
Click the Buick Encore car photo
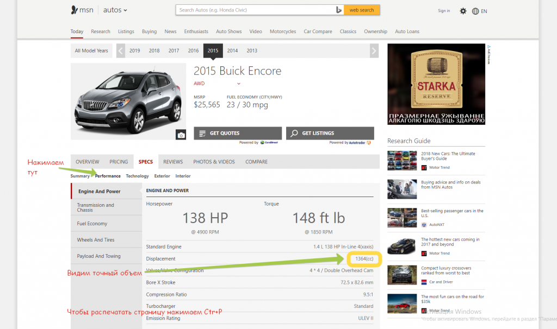[128, 102]
